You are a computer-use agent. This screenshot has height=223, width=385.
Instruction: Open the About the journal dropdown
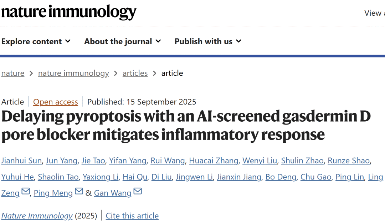[x=123, y=41]
